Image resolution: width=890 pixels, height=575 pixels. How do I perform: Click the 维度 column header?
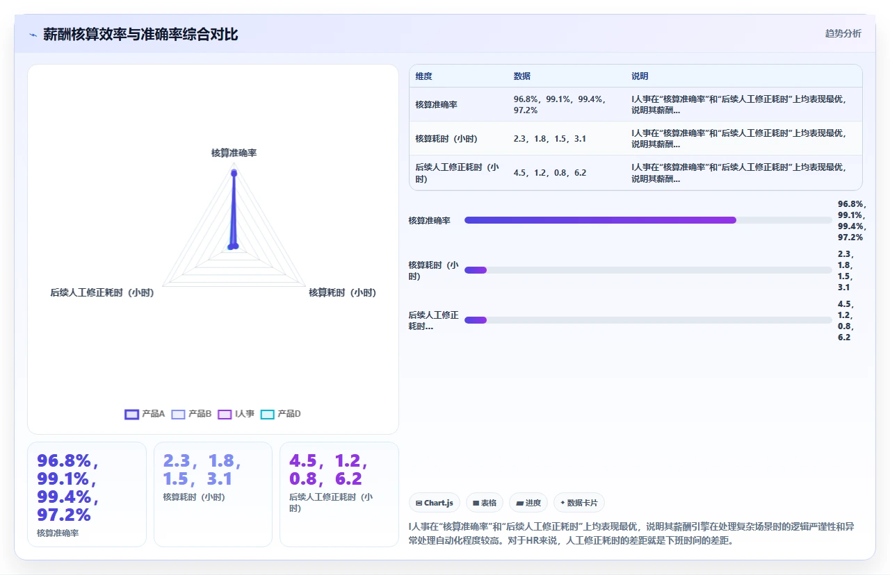click(x=423, y=76)
